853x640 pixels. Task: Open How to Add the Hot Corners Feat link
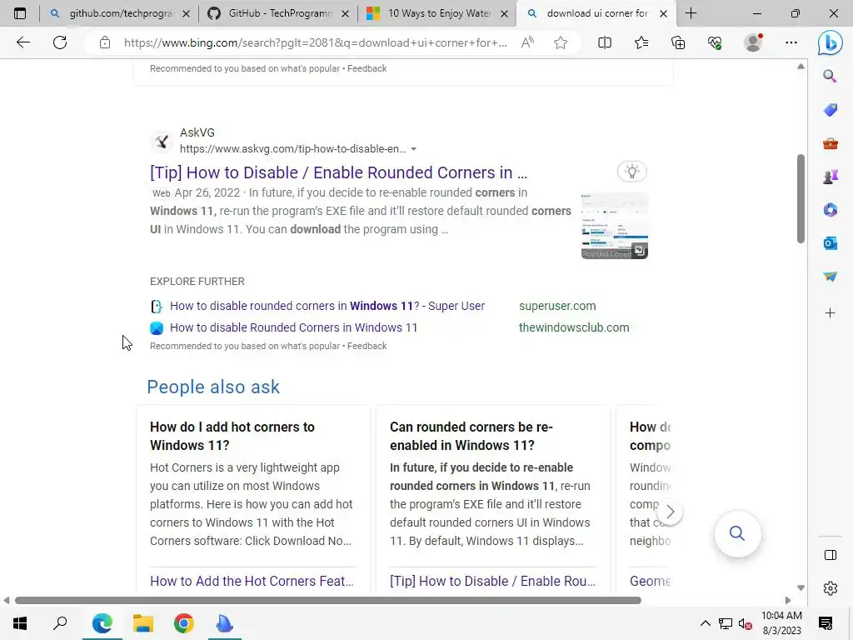pos(252,581)
